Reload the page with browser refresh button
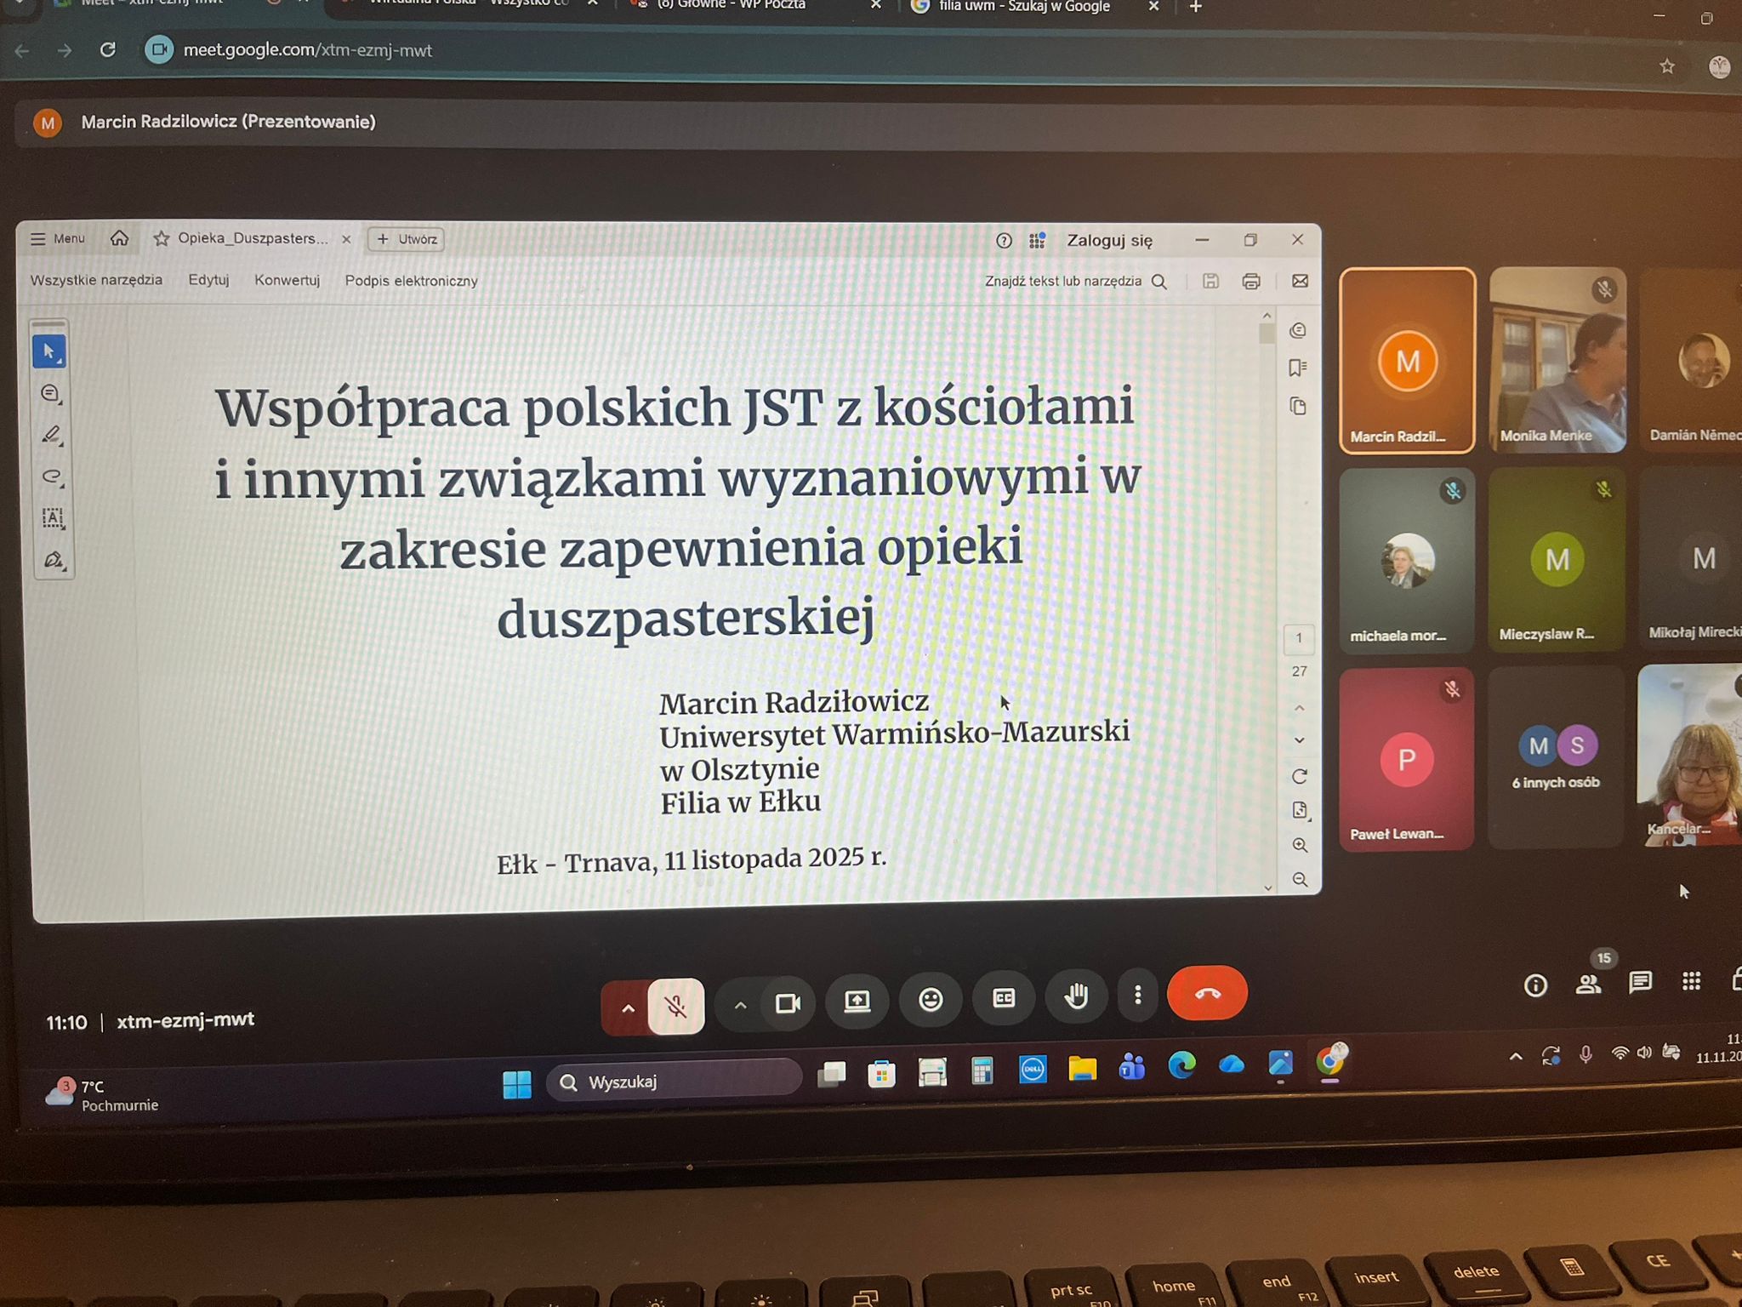 tap(107, 49)
